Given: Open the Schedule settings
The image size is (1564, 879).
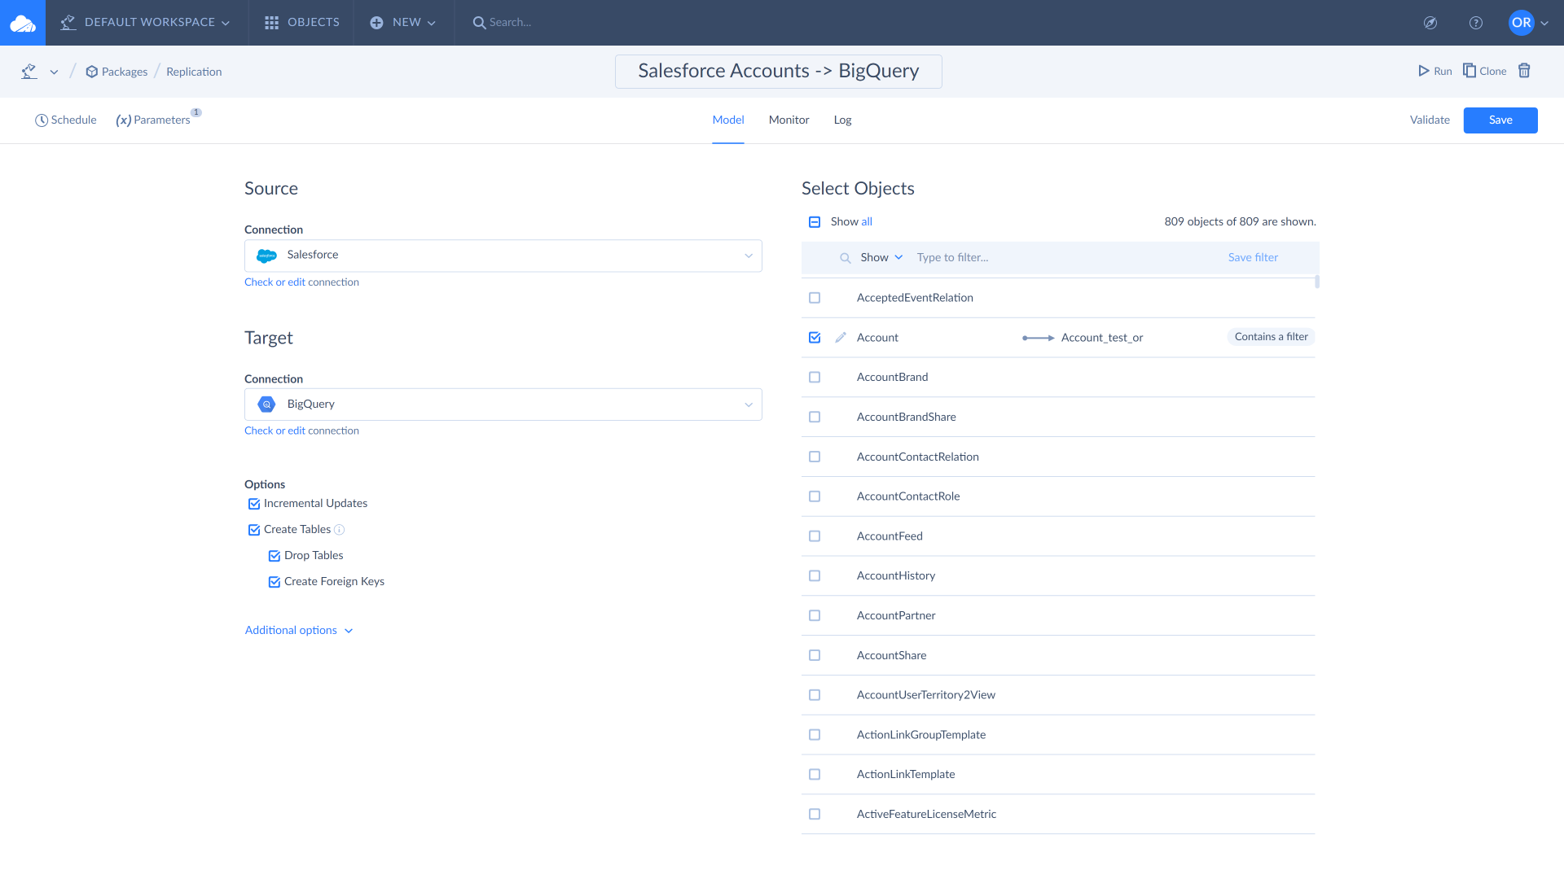Looking at the screenshot, I should [x=65, y=120].
